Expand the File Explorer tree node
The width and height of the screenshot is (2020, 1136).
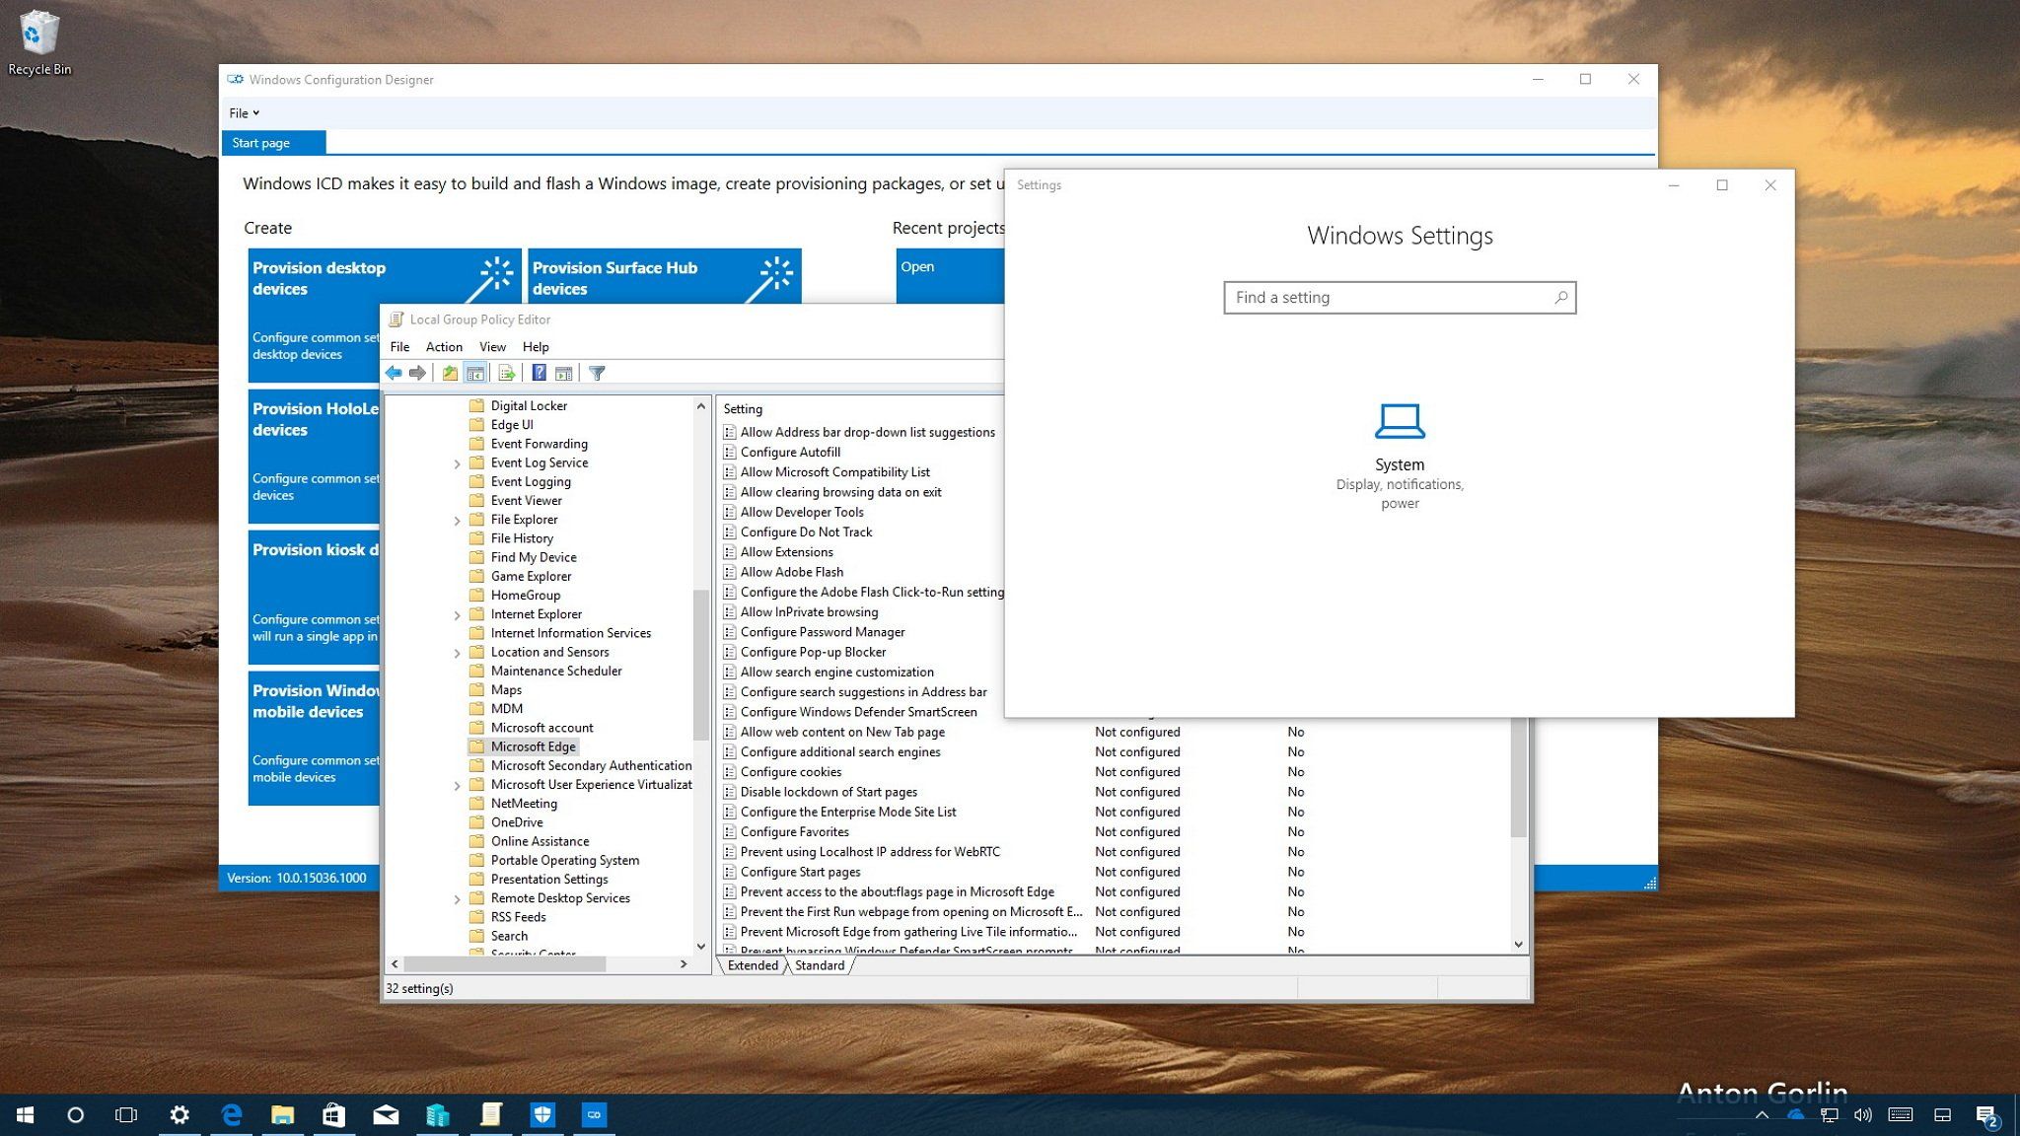pos(457,520)
